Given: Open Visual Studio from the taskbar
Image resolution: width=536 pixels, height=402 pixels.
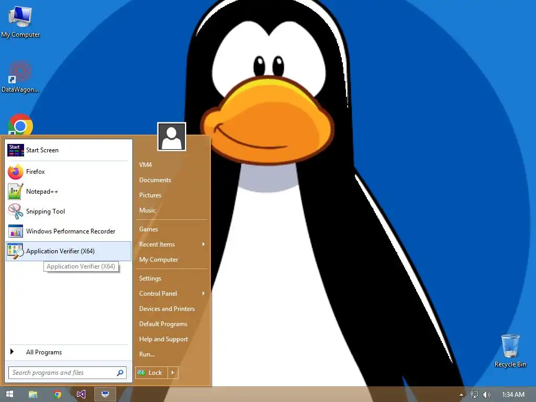Looking at the screenshot, I should tap(81, 394).
